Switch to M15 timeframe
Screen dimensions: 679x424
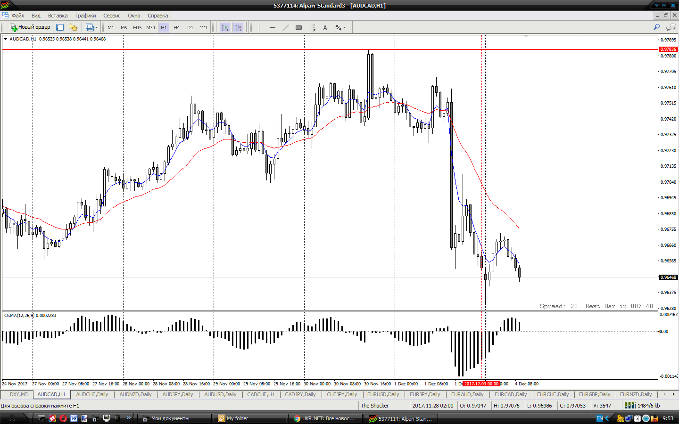(x=137, y=27)
